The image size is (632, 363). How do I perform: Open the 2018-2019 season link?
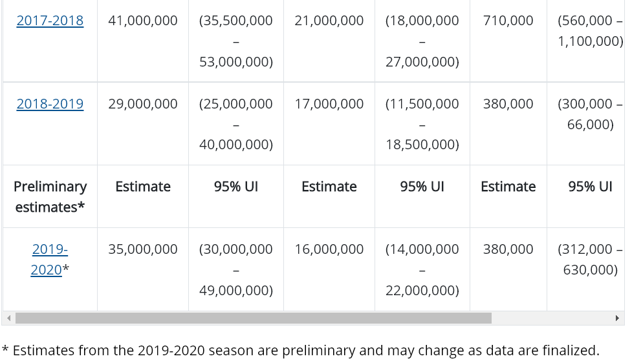(50, 104)
